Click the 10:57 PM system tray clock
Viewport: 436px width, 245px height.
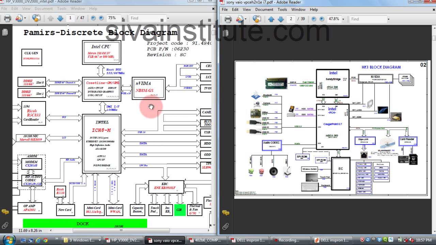click(x=424, y=240)
